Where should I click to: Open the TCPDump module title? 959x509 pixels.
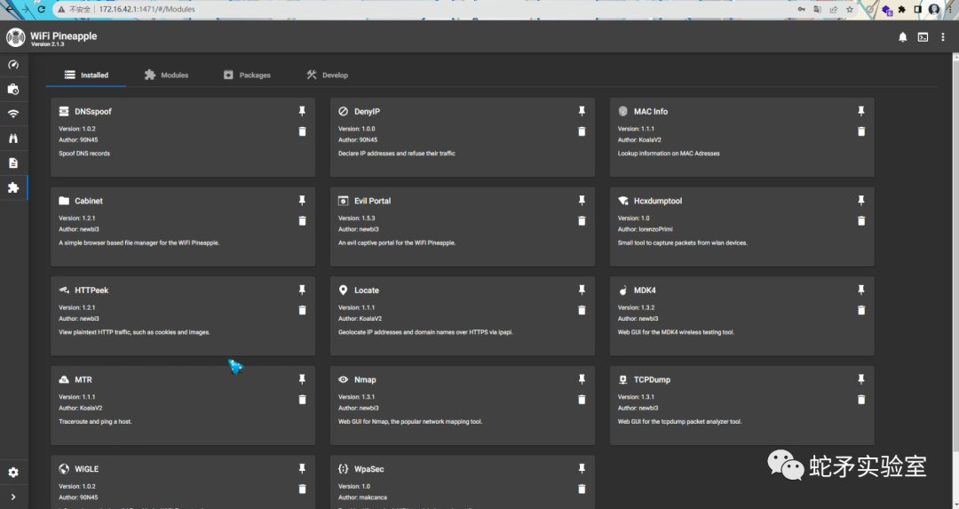pyautogui.click(x=652, y=379)
